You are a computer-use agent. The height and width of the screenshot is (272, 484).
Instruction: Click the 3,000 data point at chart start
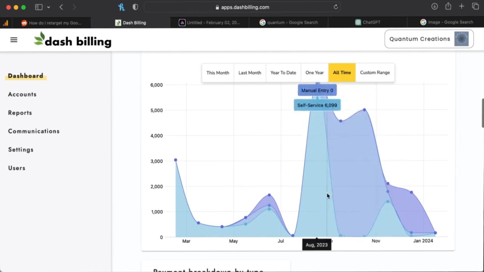tap(176, 160)
